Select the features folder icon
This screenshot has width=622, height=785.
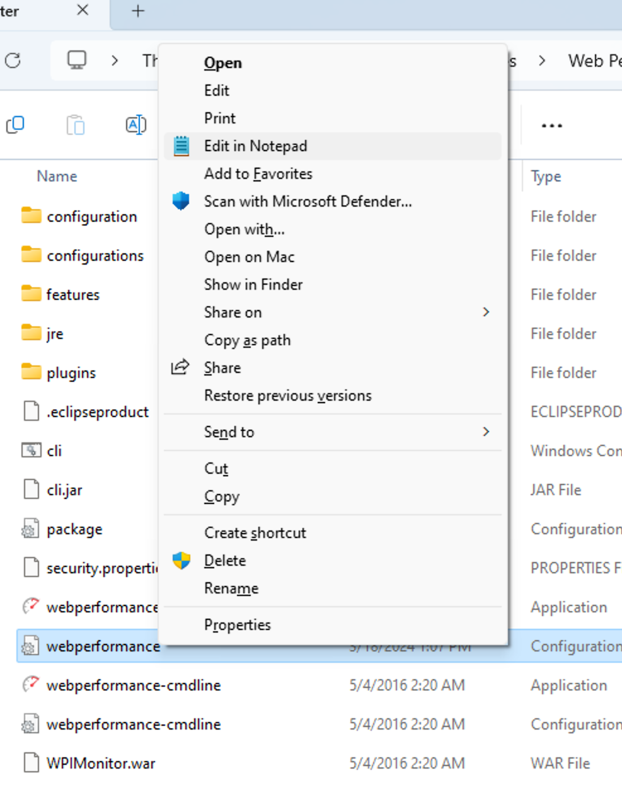coord(31,294)
